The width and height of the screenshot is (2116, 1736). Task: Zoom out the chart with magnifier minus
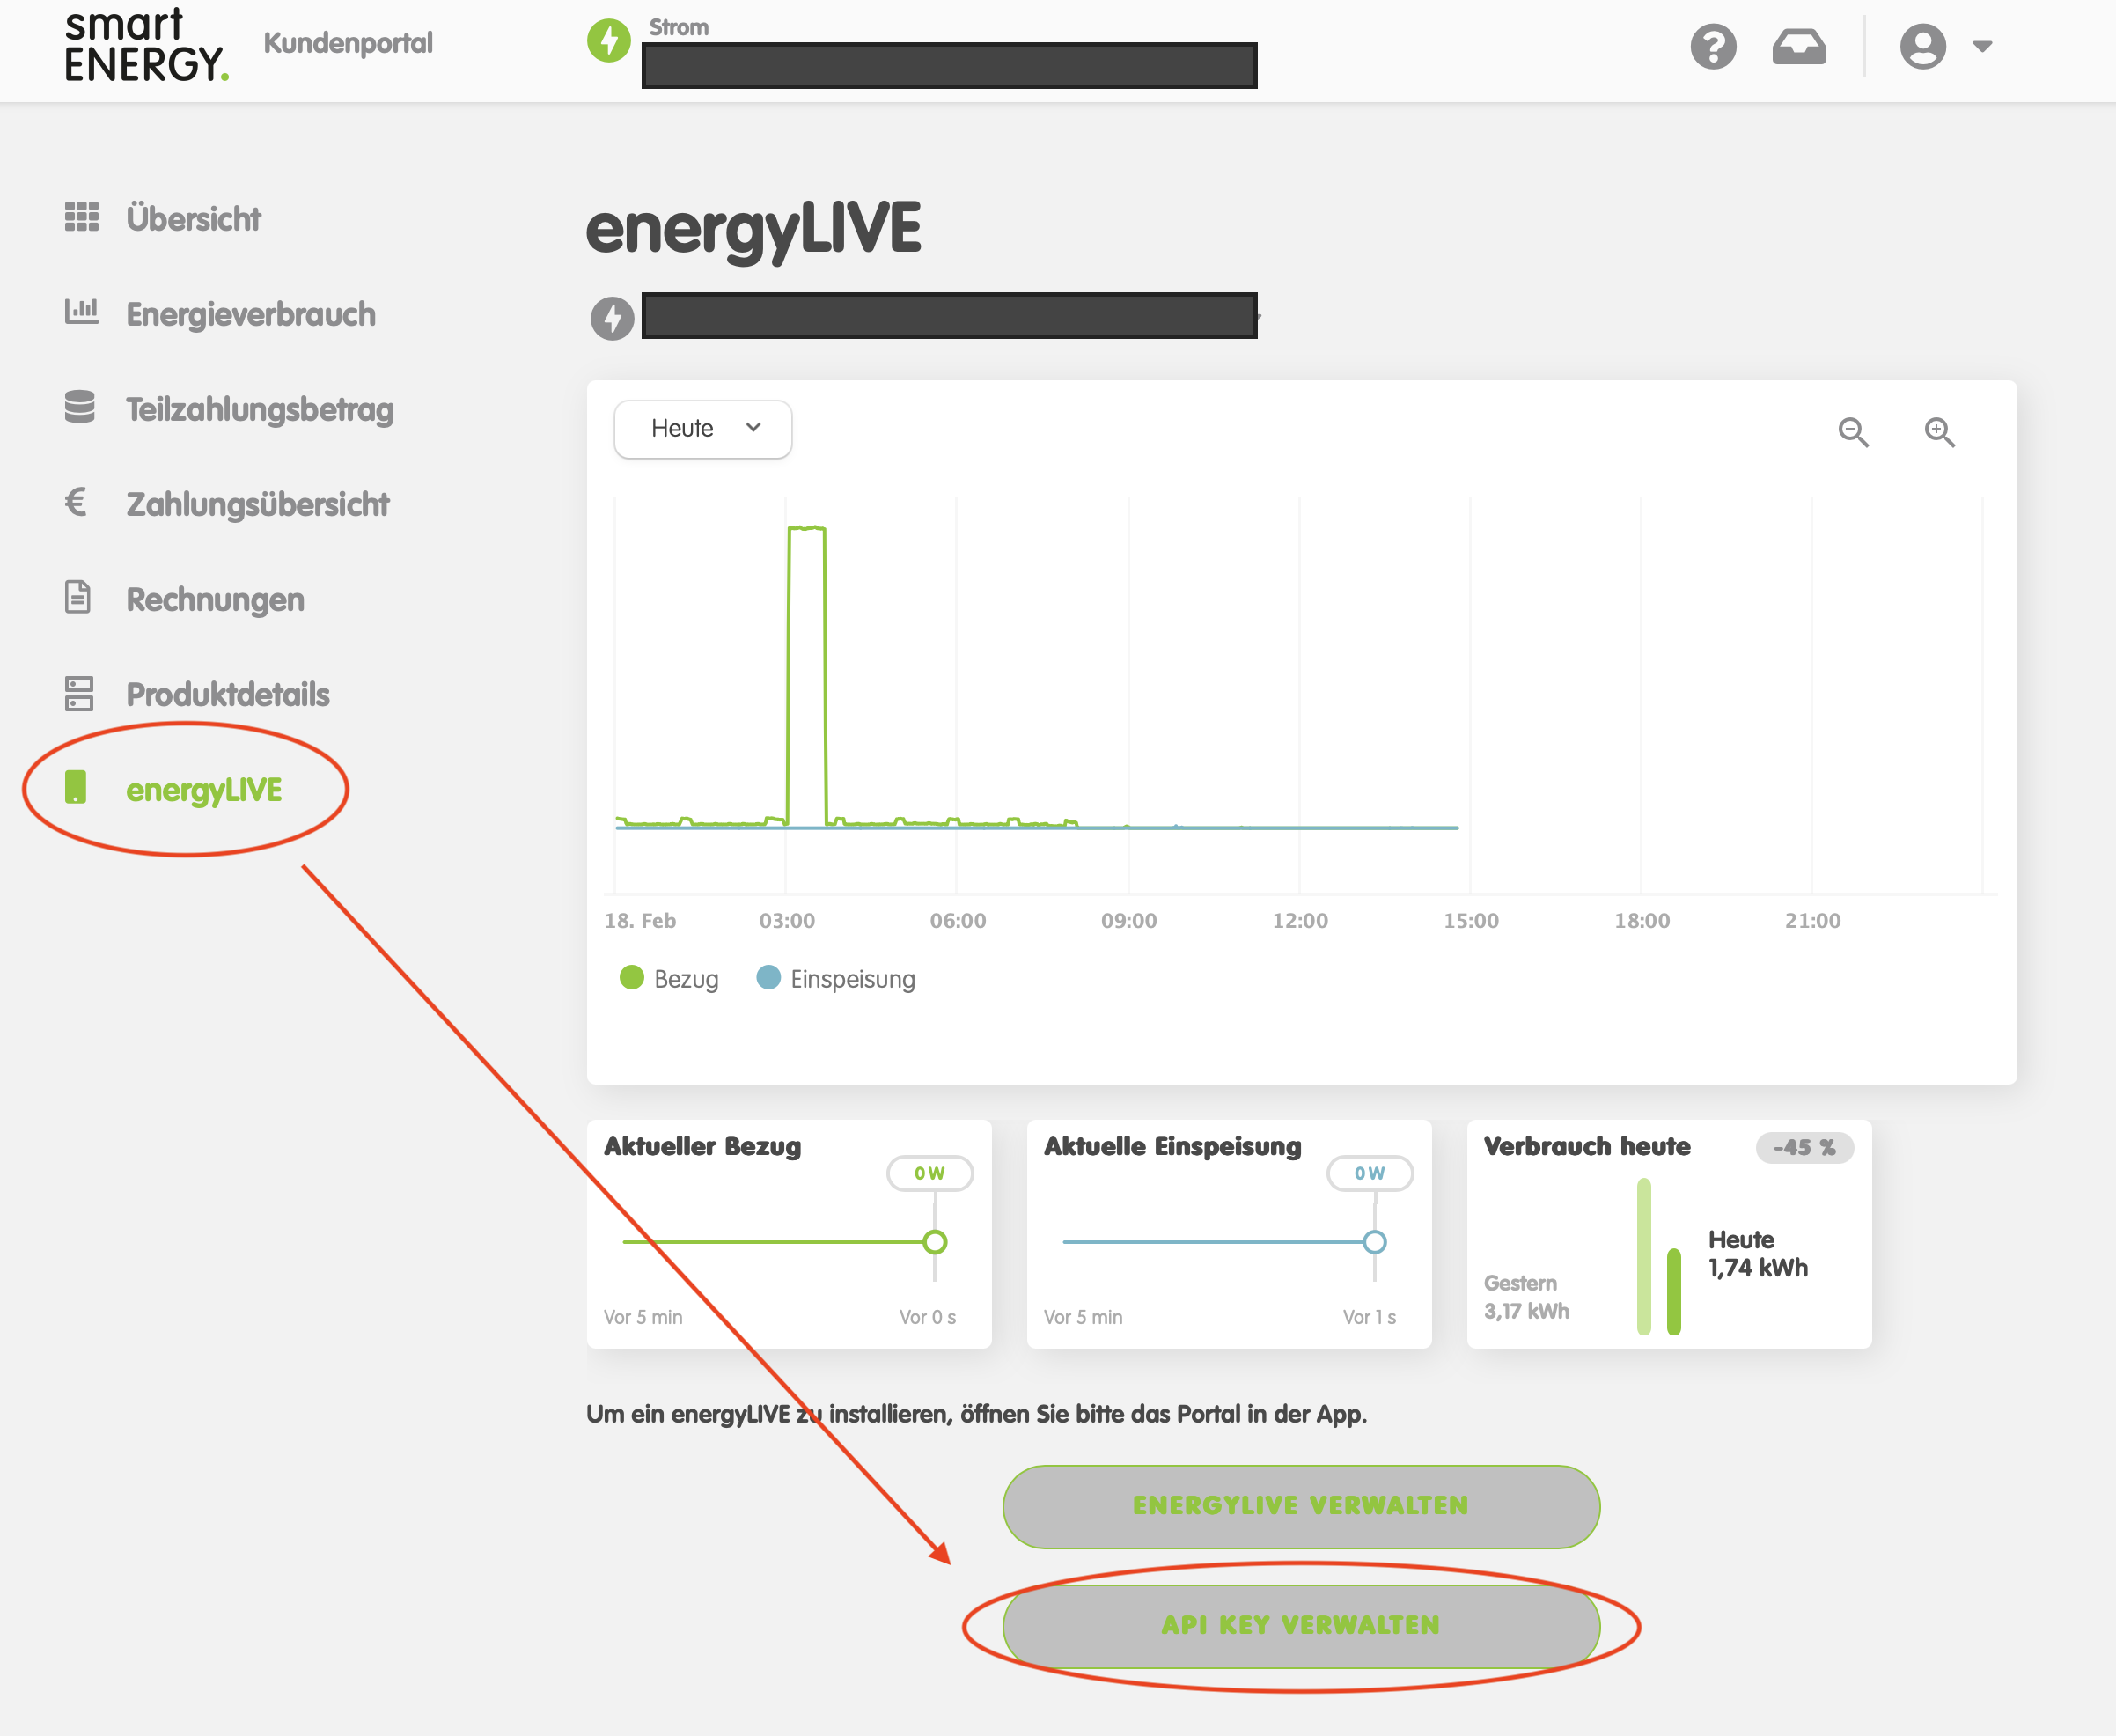[x=1853, y=431]
